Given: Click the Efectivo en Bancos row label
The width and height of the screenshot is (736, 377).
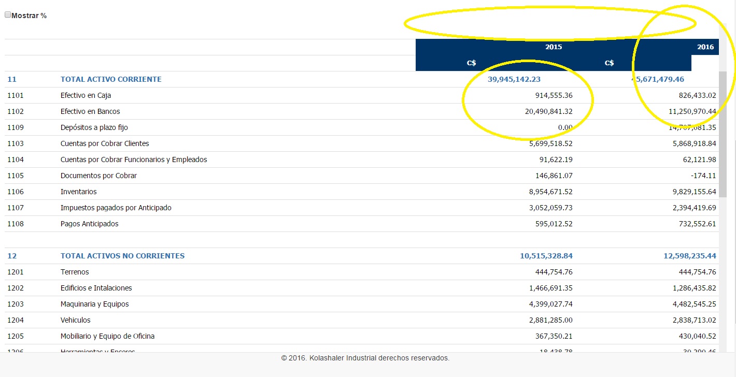Looking at the screenshot, I should click(x=90, y=111).
